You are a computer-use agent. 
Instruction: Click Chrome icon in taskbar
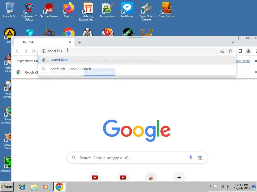(59, 187)
